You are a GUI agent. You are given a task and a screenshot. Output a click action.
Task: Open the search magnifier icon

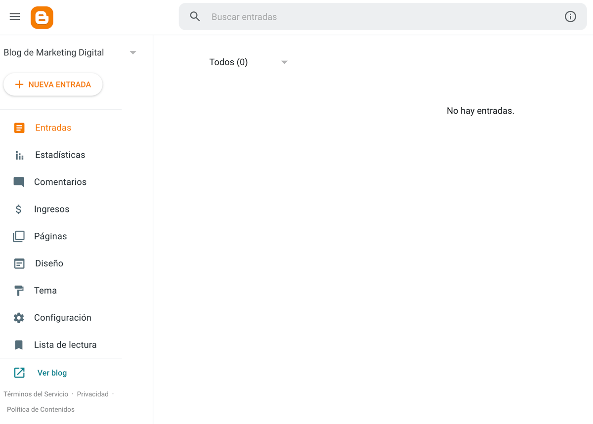[x=195, y=16]
